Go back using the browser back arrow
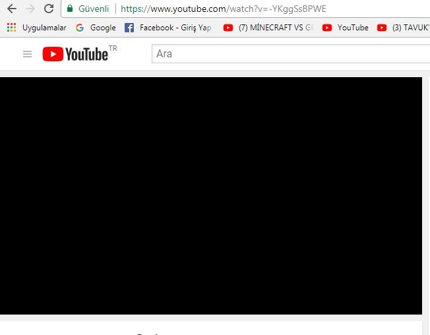The height and width of the screenshot is (335, 430). [x=12, y=9]
